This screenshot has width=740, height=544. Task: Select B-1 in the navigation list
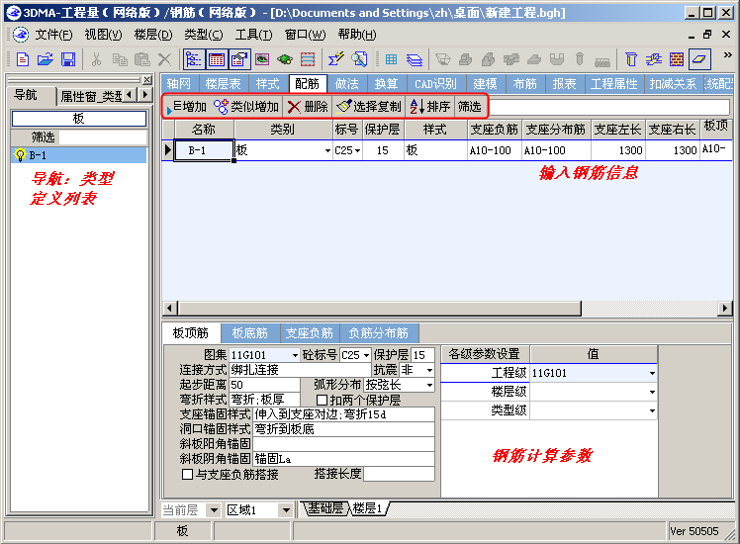(x=79, y=155)
